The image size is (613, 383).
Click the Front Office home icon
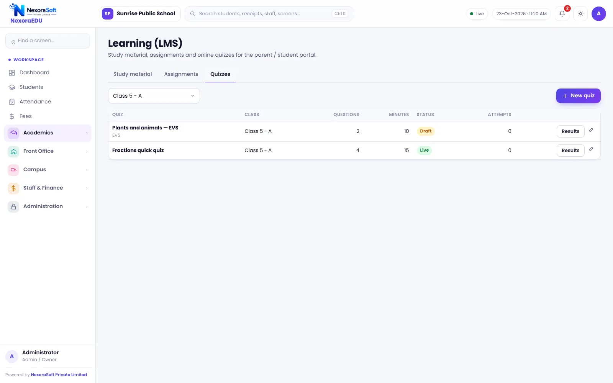[13, 151]
